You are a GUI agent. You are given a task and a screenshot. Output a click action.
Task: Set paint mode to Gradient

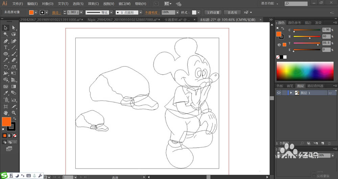tap(10, 136)
